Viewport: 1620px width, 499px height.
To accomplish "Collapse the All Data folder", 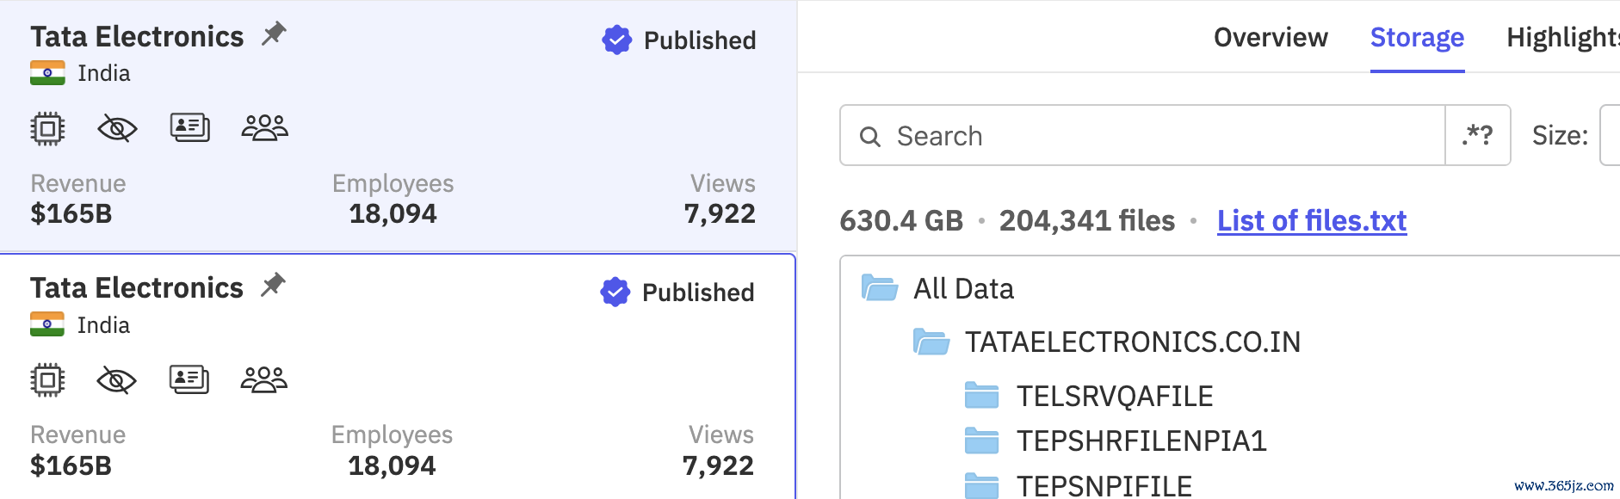I will [x=880, y=287].
